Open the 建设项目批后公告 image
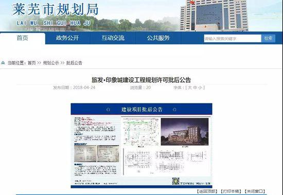This screenshot has width=283, height=195. click(141, 146)
